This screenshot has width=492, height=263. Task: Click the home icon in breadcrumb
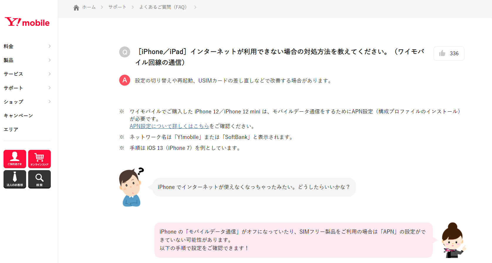(76, 7)
